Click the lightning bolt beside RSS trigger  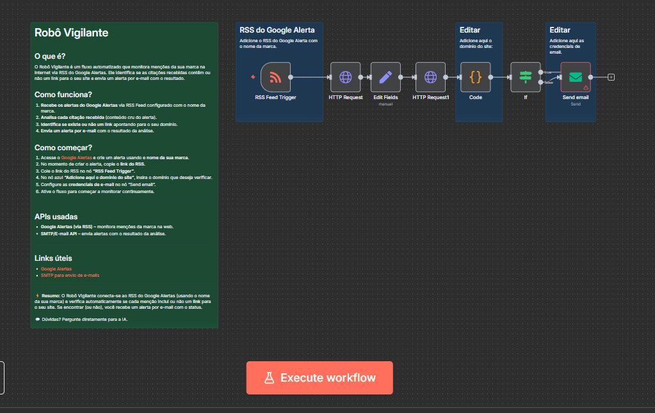254,77
